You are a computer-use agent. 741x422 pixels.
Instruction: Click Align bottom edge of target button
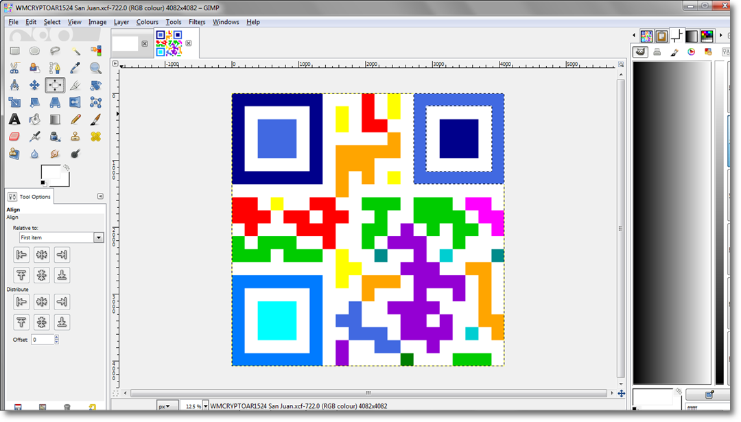pos(62,275)
